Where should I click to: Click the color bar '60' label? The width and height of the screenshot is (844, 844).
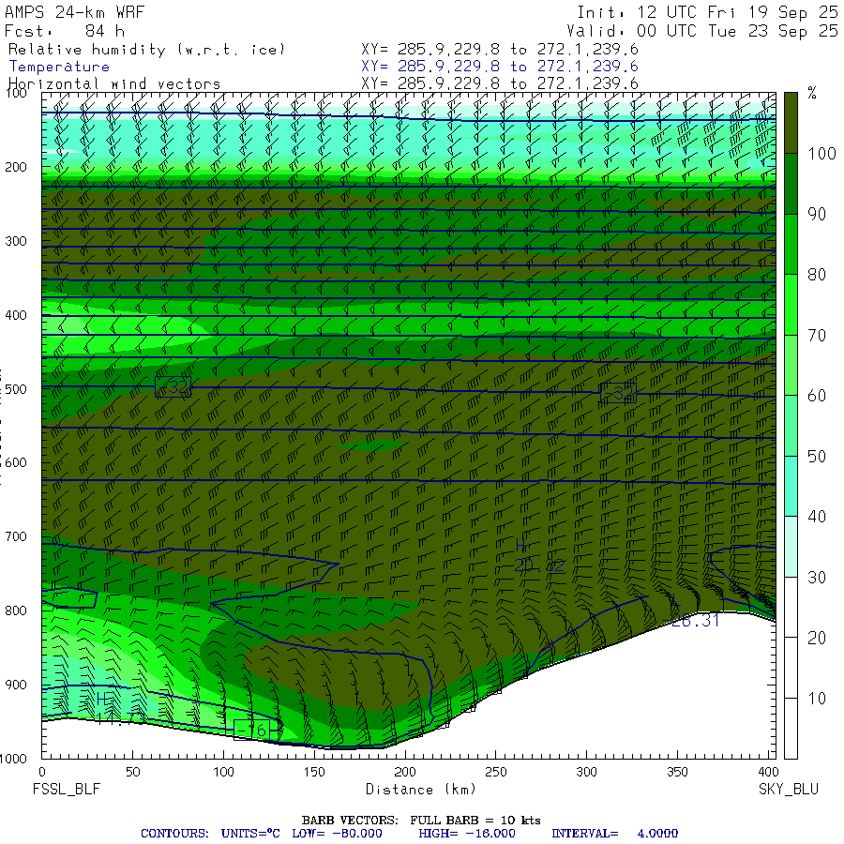(817, 396)
